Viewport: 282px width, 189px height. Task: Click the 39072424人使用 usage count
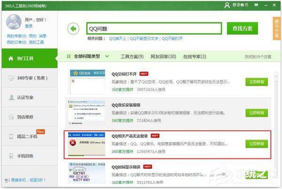pyautogui.click(x=151, y=89)
